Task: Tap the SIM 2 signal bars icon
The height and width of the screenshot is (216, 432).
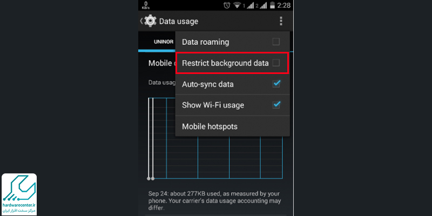Action: [264, 5]
